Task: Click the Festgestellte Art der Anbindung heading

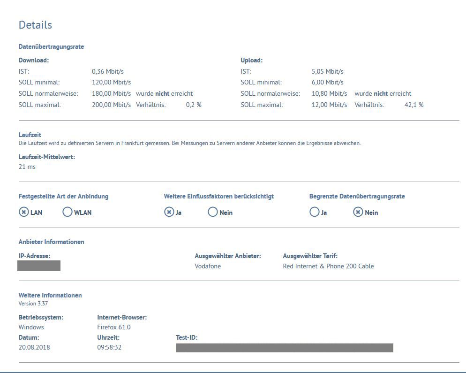Action: [63, 196]
